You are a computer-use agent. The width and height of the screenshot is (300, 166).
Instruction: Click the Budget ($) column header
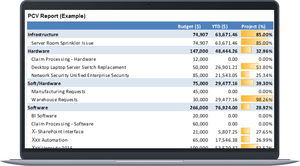(x=189, y=26)
